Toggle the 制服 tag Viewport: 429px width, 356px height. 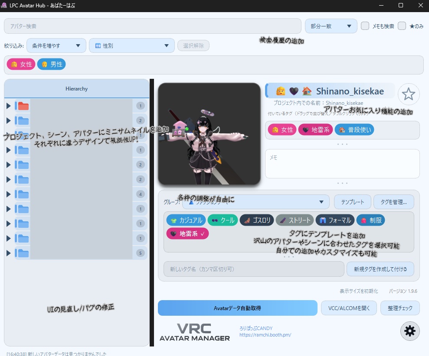(371, 220)
